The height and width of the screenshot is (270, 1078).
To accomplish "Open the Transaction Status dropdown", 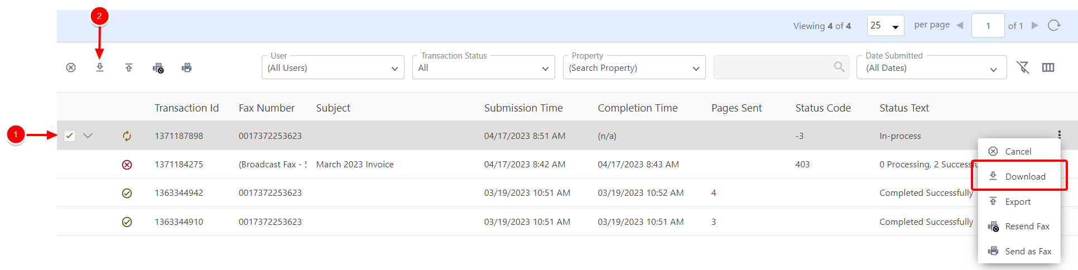I will click(x=483, y=68).
